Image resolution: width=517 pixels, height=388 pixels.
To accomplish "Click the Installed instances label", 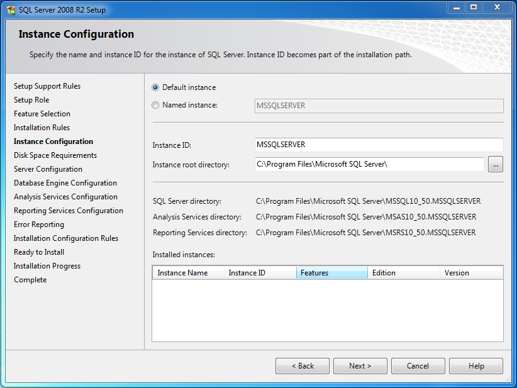I will (x=184, y=255).
